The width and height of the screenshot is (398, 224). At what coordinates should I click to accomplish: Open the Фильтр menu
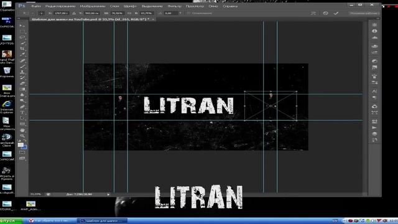pyautogui.click(x=174, y=6)
